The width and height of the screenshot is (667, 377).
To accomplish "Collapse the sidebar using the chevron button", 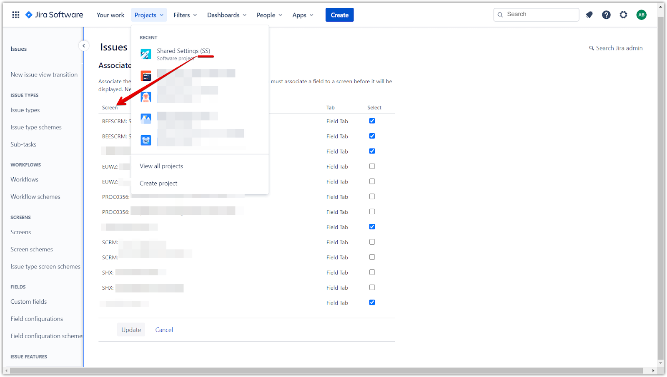I will click(84, 46).
